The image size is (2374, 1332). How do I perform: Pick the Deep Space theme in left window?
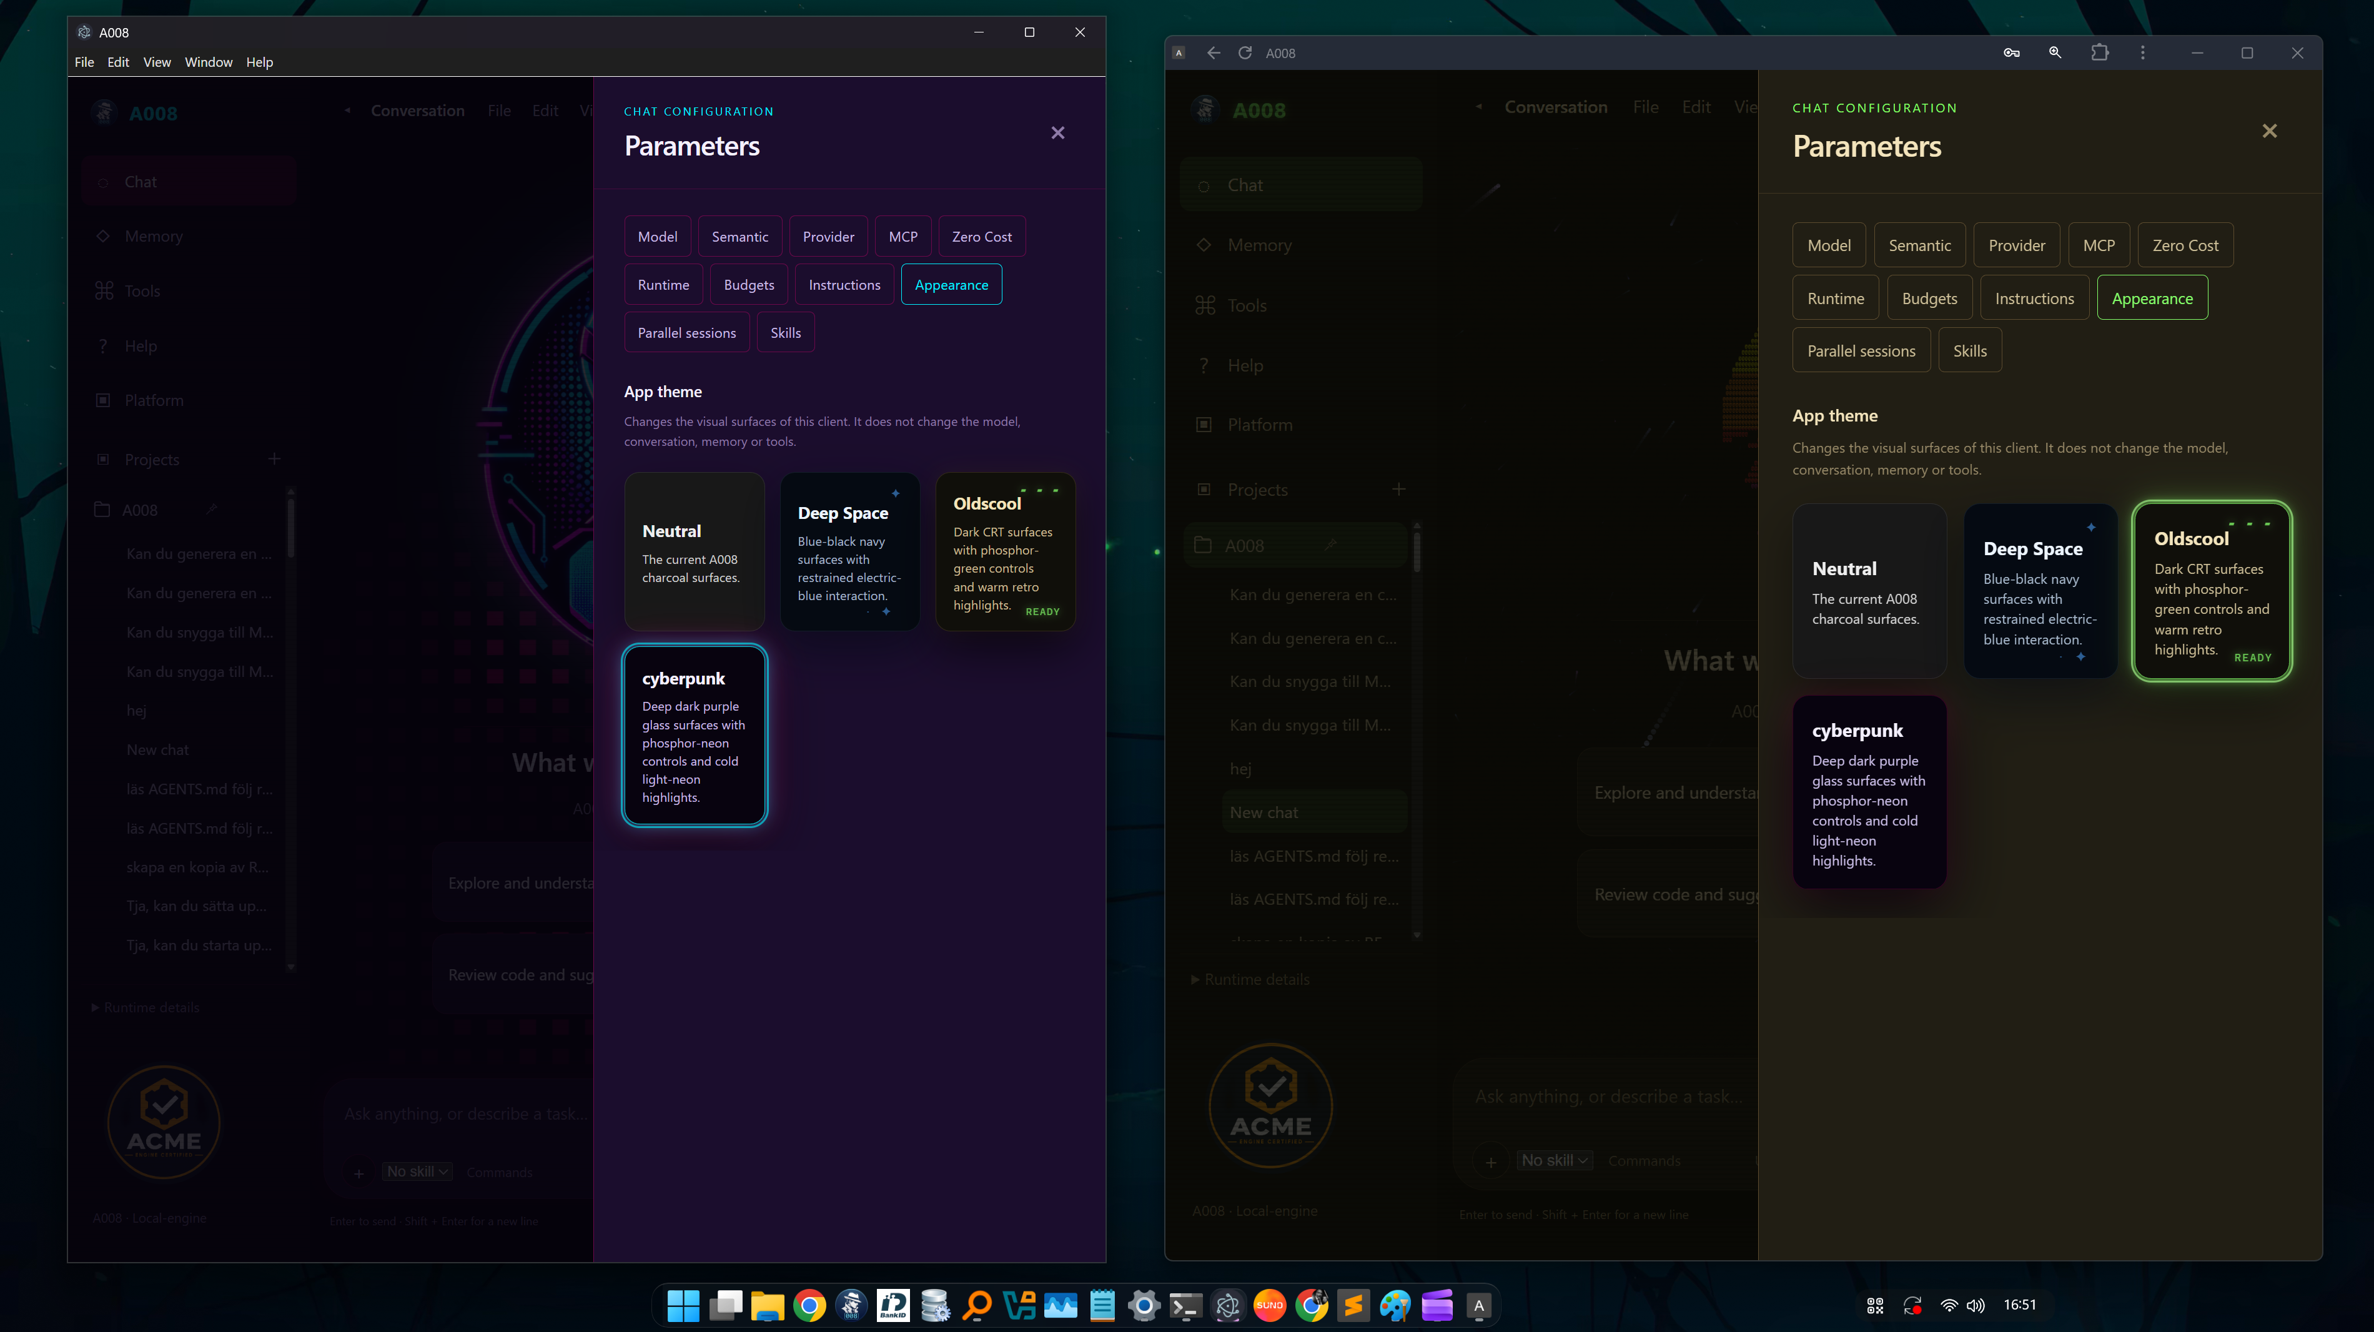(849, 551)
